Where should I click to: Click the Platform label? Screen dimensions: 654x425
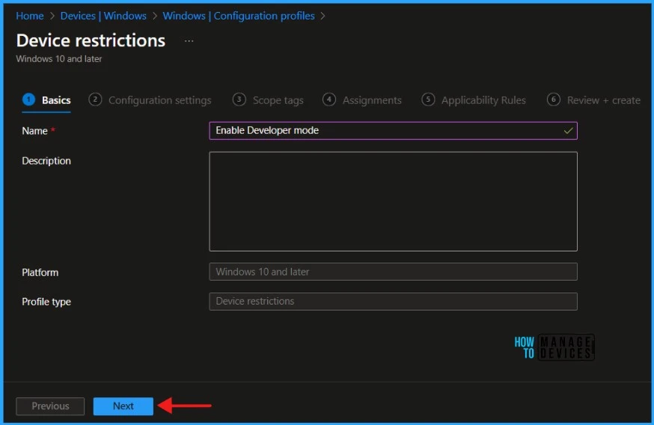pos(40,272)
